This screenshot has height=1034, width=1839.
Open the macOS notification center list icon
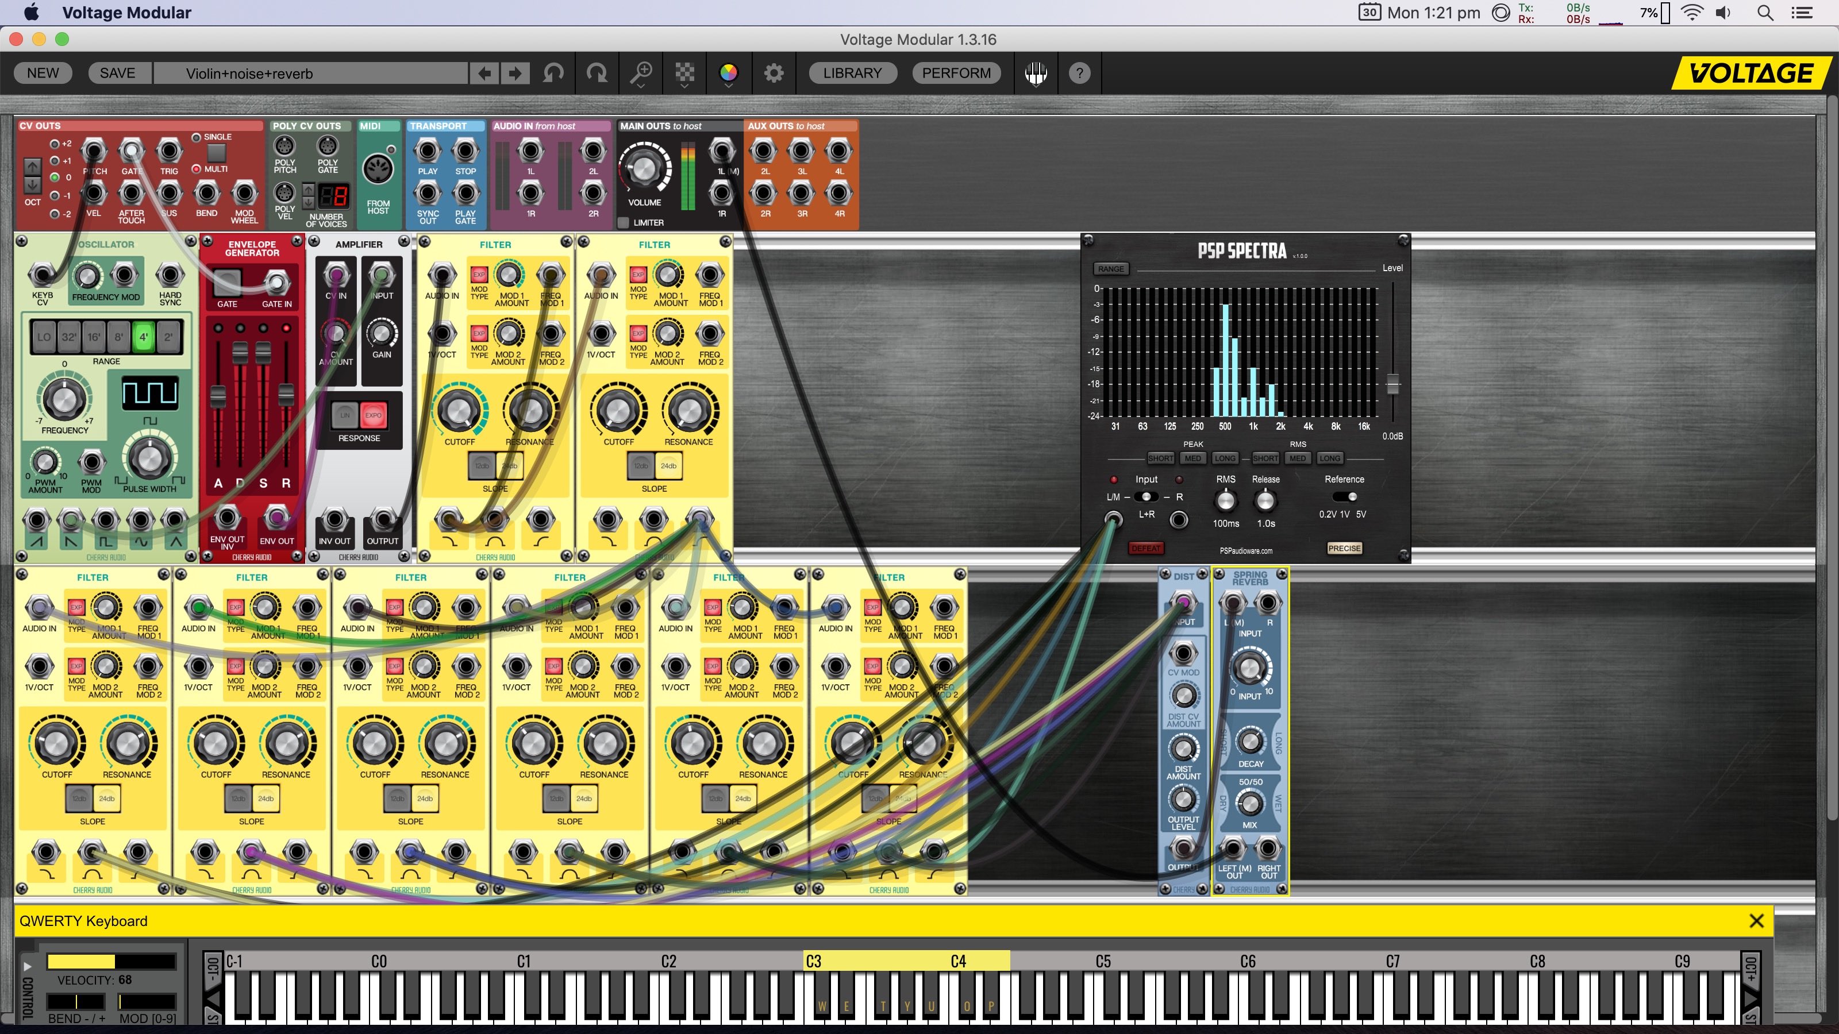(x=1803, y=12)
